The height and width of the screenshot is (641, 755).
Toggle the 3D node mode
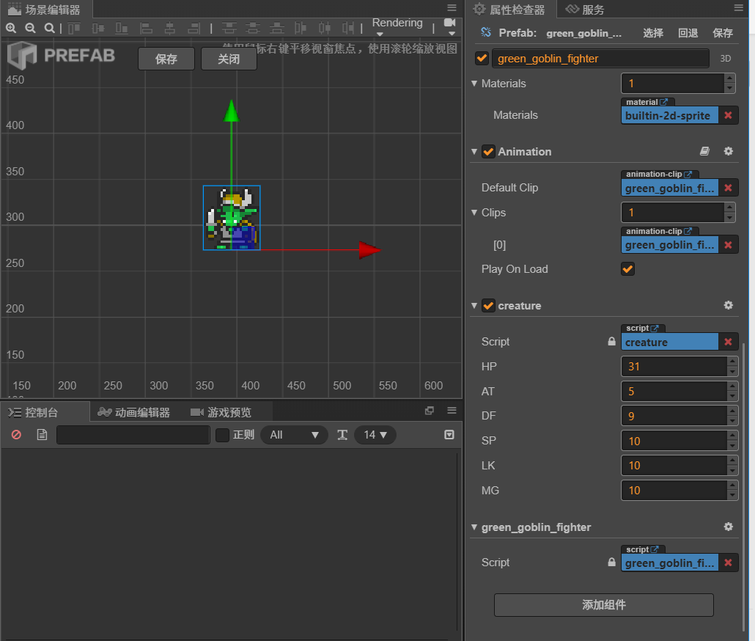point(725,58)
